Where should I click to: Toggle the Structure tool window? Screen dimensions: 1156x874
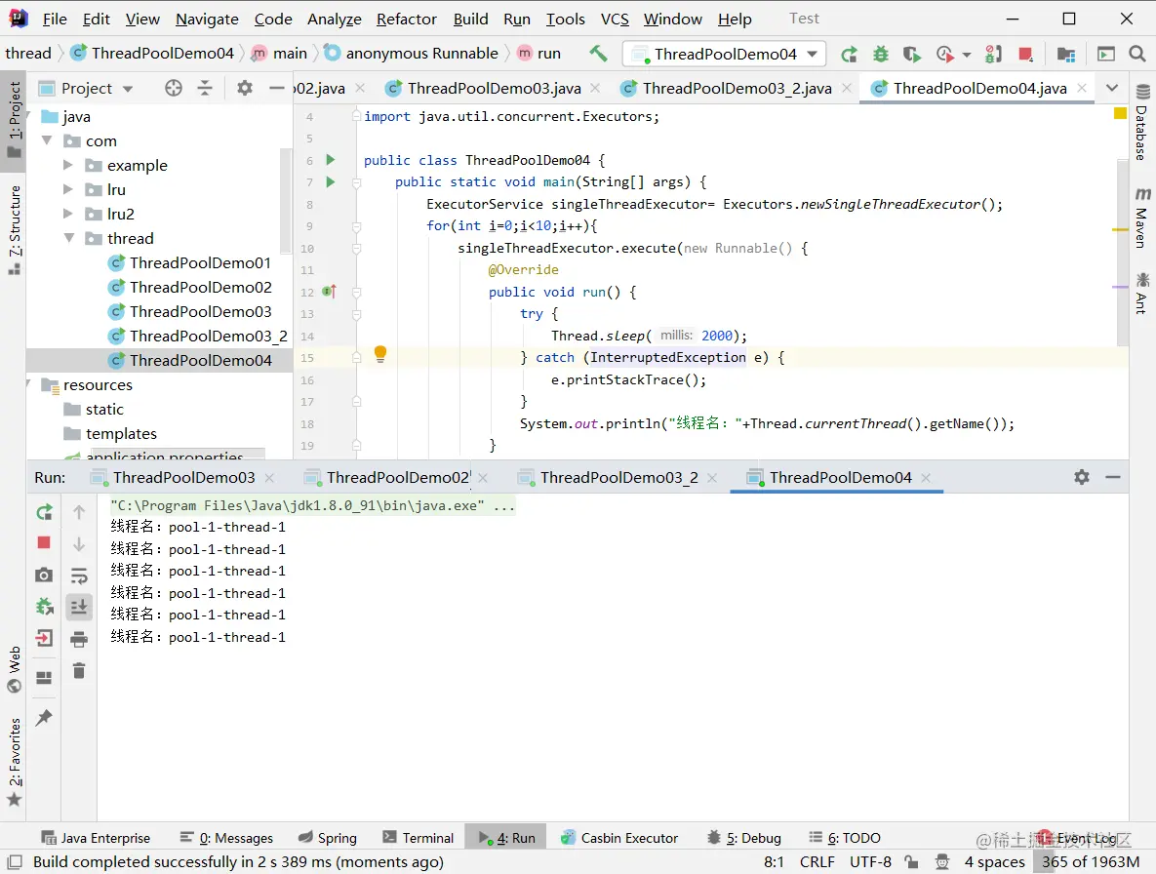[x=15, y=230]
